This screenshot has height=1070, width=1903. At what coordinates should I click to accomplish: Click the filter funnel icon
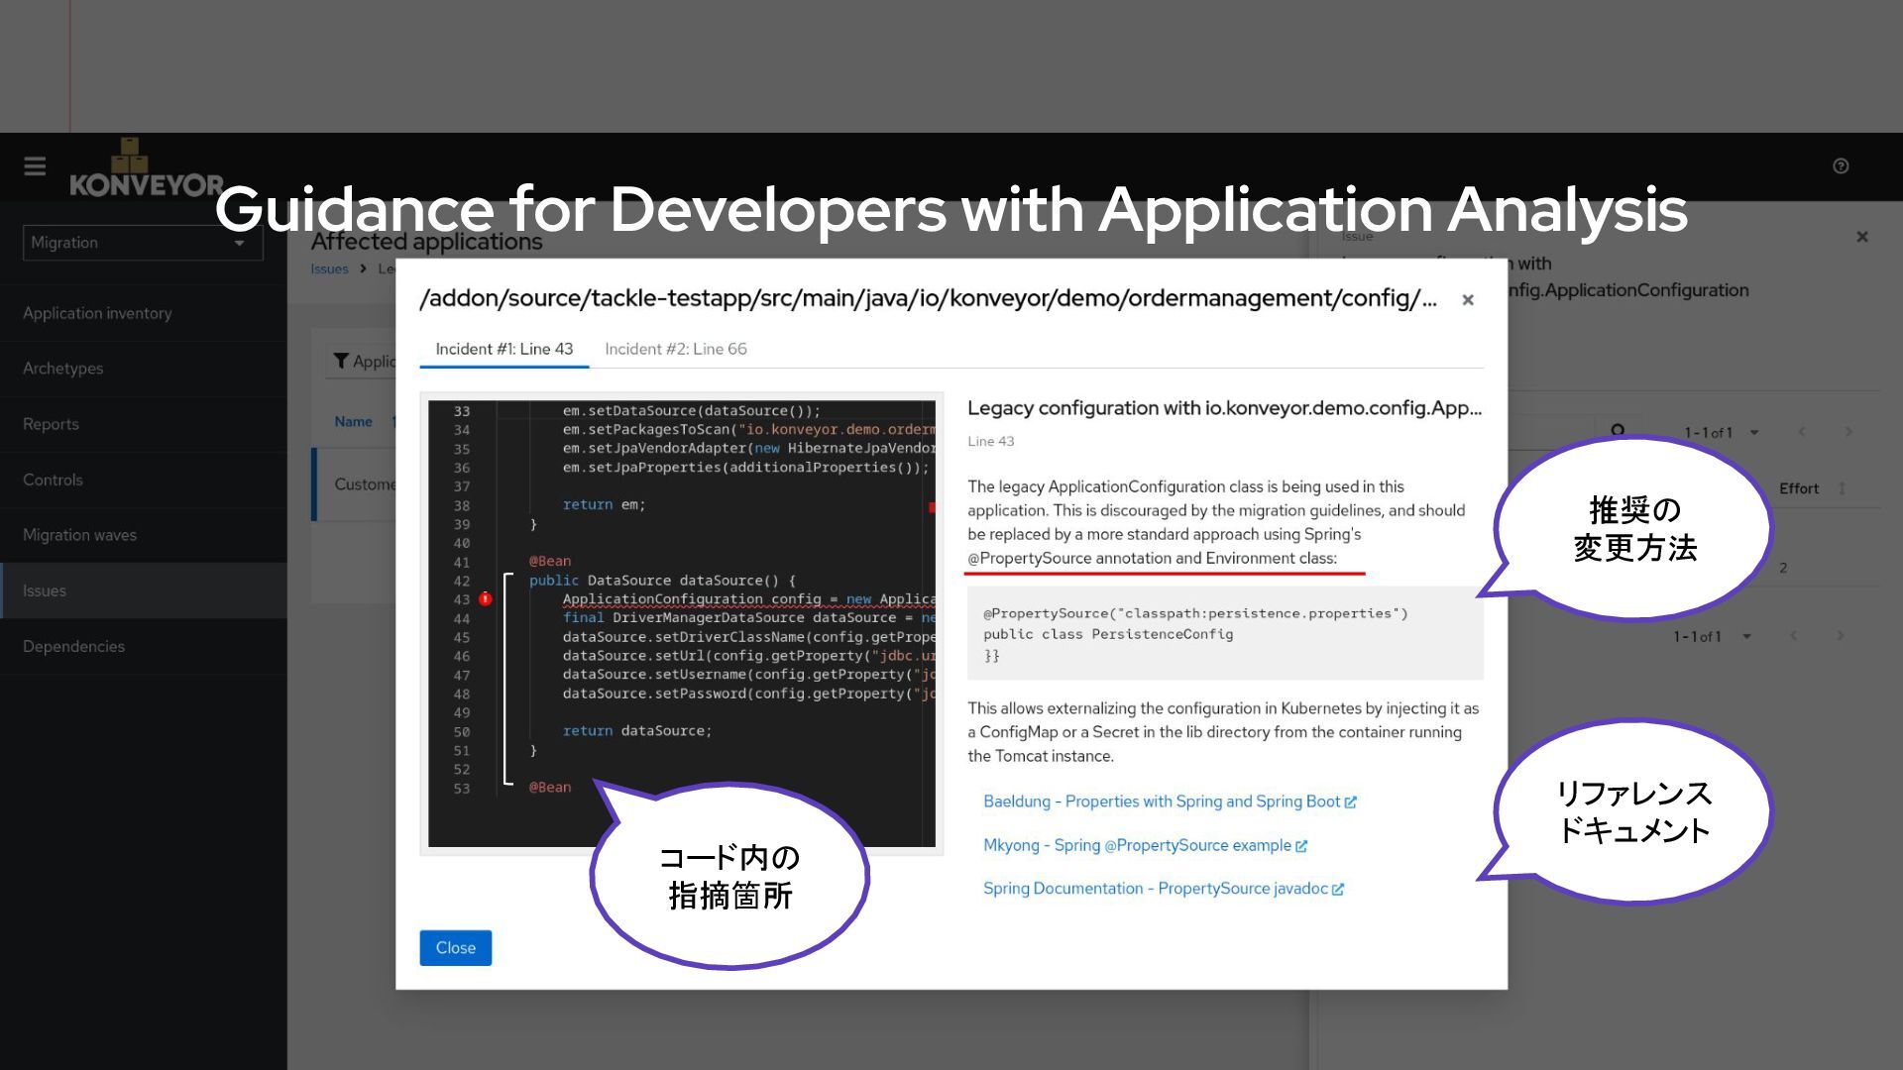pyautogui.click(x=341, y=362)
